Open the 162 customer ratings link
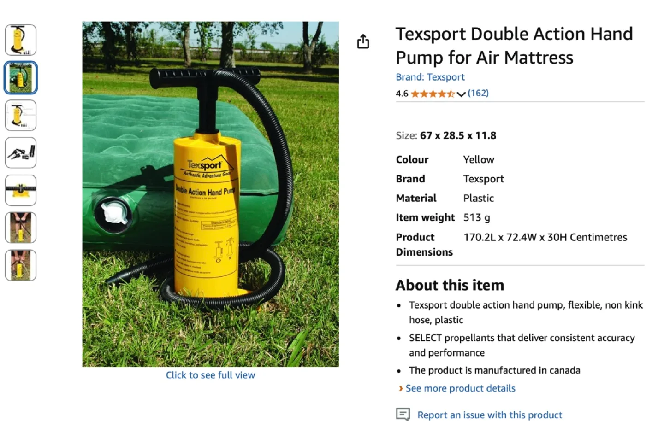Screen dimensions: 664x421 (478, 93)
